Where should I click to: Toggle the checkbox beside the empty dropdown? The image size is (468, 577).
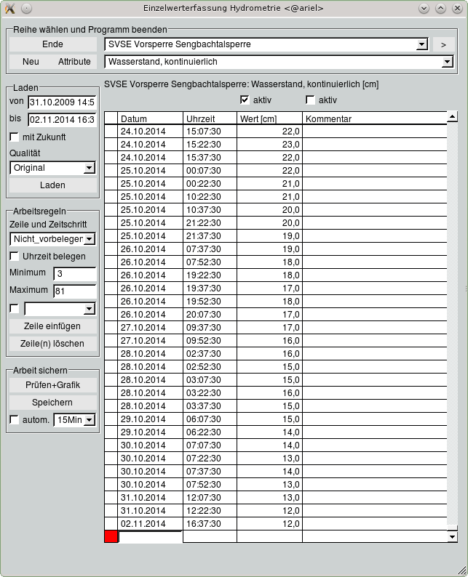tap(14, 308)
